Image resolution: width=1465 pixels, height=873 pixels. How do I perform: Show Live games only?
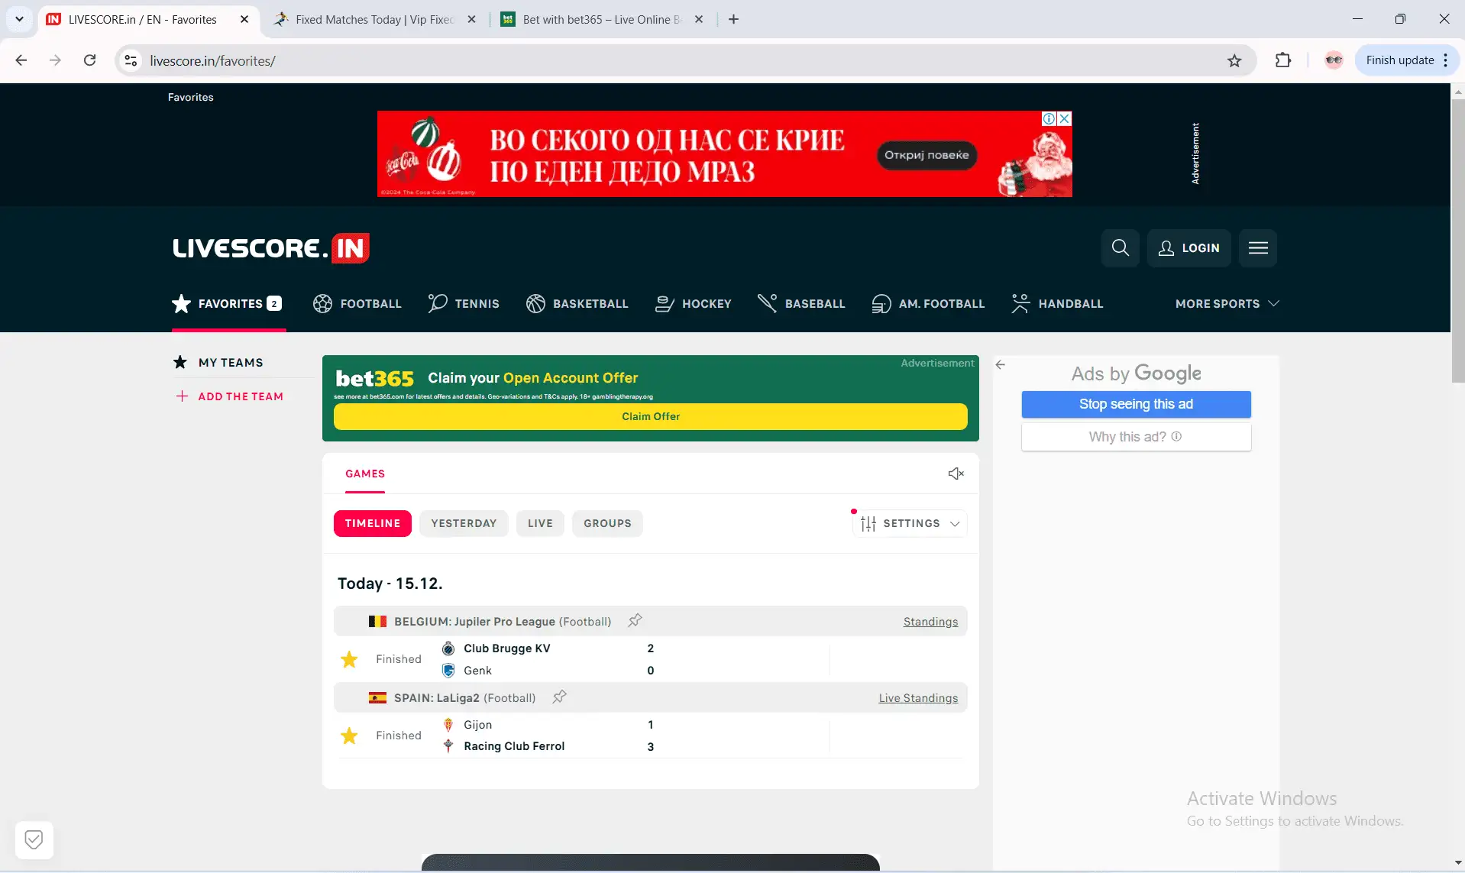click(540, 523)
